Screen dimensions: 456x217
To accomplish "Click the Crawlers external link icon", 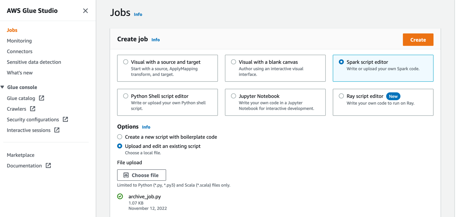I will (33, 109).
